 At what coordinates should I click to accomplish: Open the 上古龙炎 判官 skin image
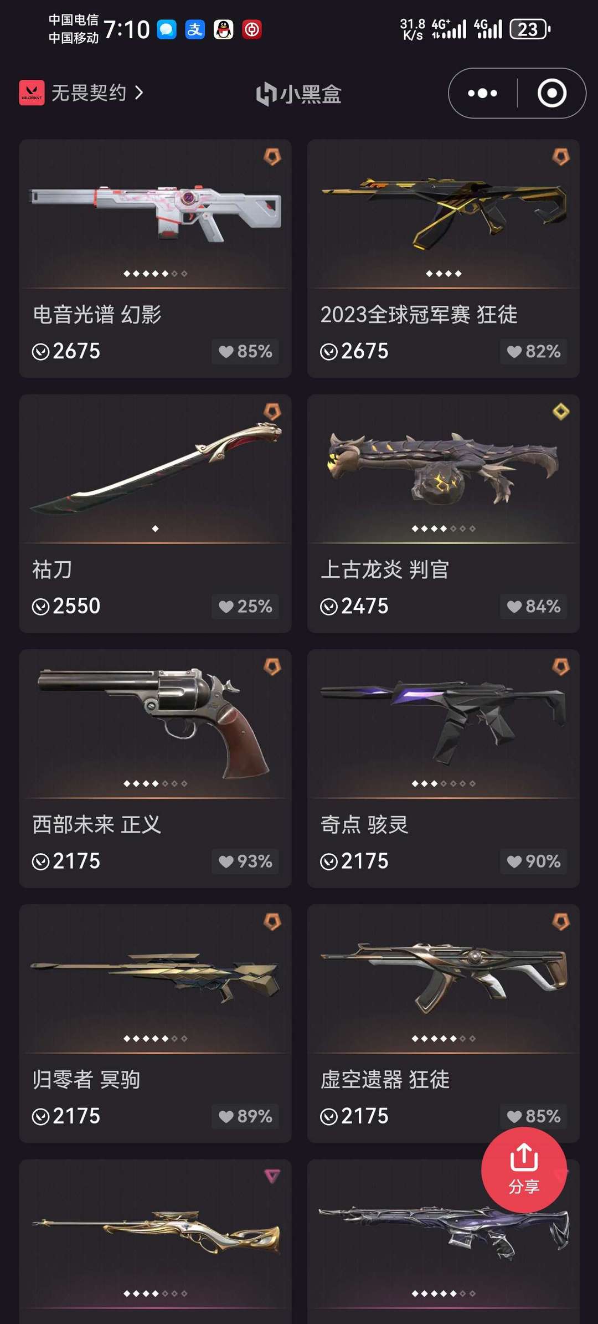click(x=444, y=469)
